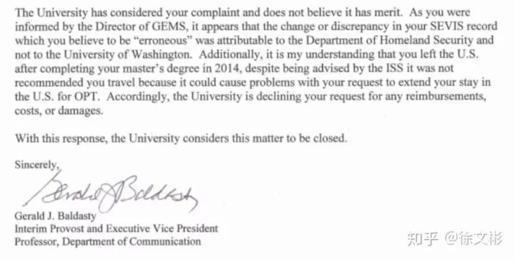The image size is (515, 259).
Task: Click the phrase Department of Homeland Security
Action: 390,40
